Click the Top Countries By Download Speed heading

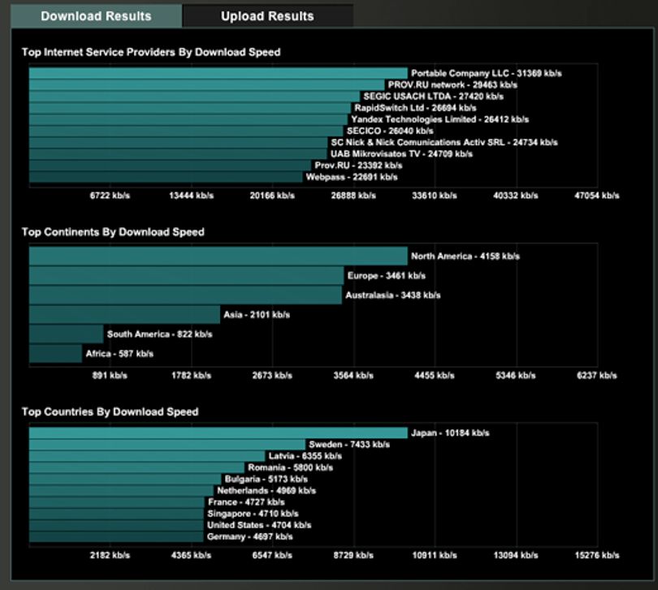[x=110, y=411]
